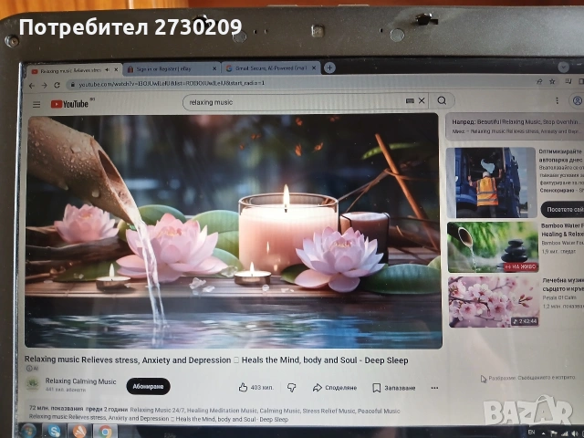Run the search with the magnifier button

coord(442,100)
